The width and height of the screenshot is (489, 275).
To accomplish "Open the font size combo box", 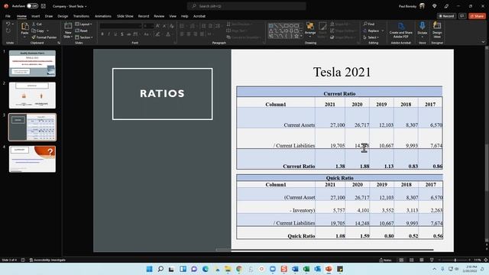I will pos(148,26).
